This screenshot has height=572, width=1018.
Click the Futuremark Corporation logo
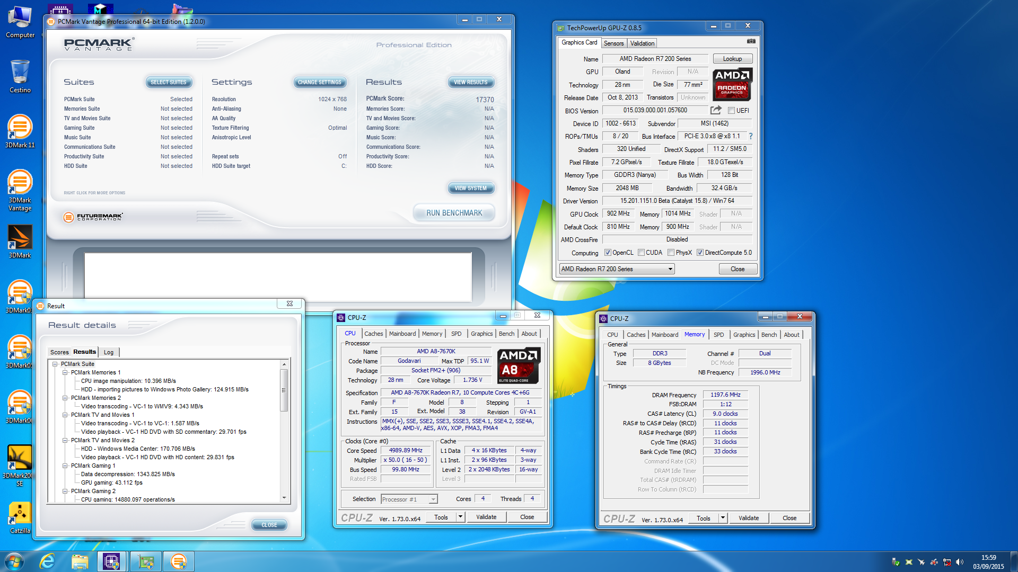click(93, 217)
